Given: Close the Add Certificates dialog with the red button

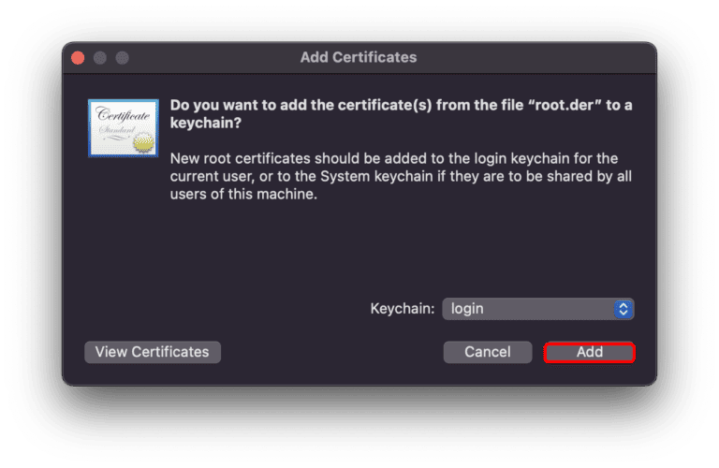Looking at the screenshot, I should (x=78, y=58).
